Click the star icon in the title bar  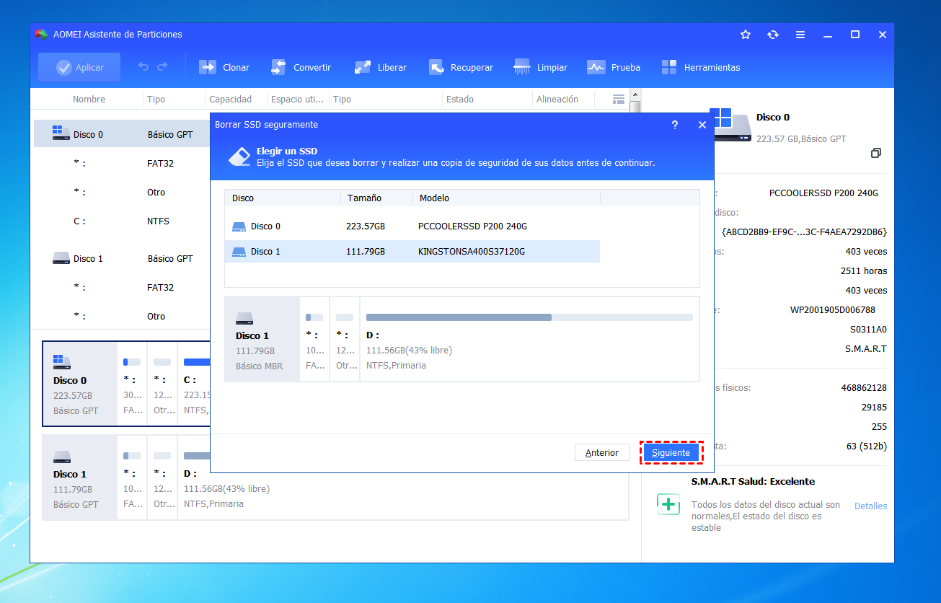click(746, 35)
